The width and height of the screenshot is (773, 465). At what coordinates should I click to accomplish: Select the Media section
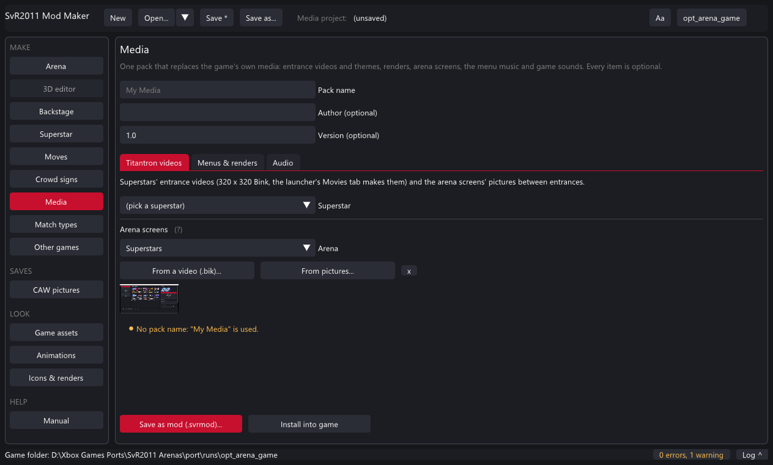(x=56, y=202)
